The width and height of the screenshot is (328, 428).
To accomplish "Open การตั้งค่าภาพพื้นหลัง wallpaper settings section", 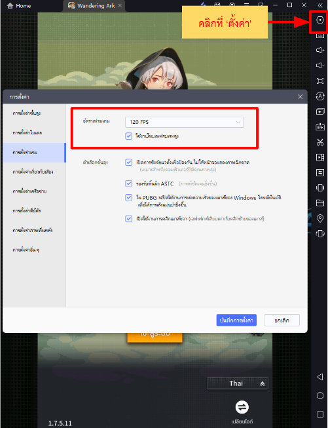I will pos(34,230).
